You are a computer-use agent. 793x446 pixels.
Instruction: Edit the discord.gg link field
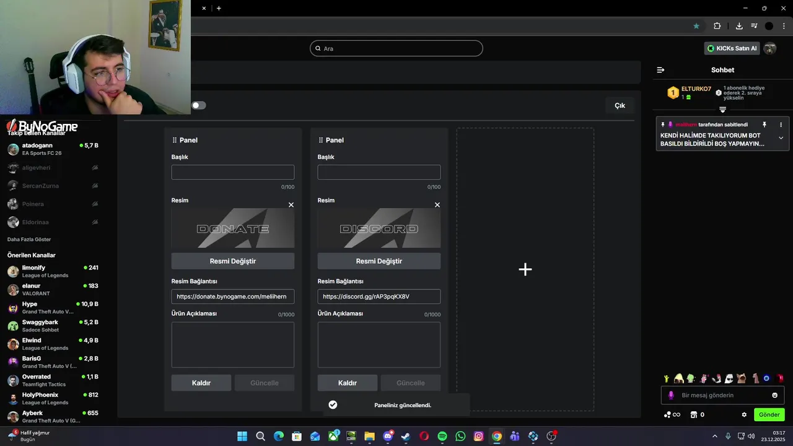point(379,297)
